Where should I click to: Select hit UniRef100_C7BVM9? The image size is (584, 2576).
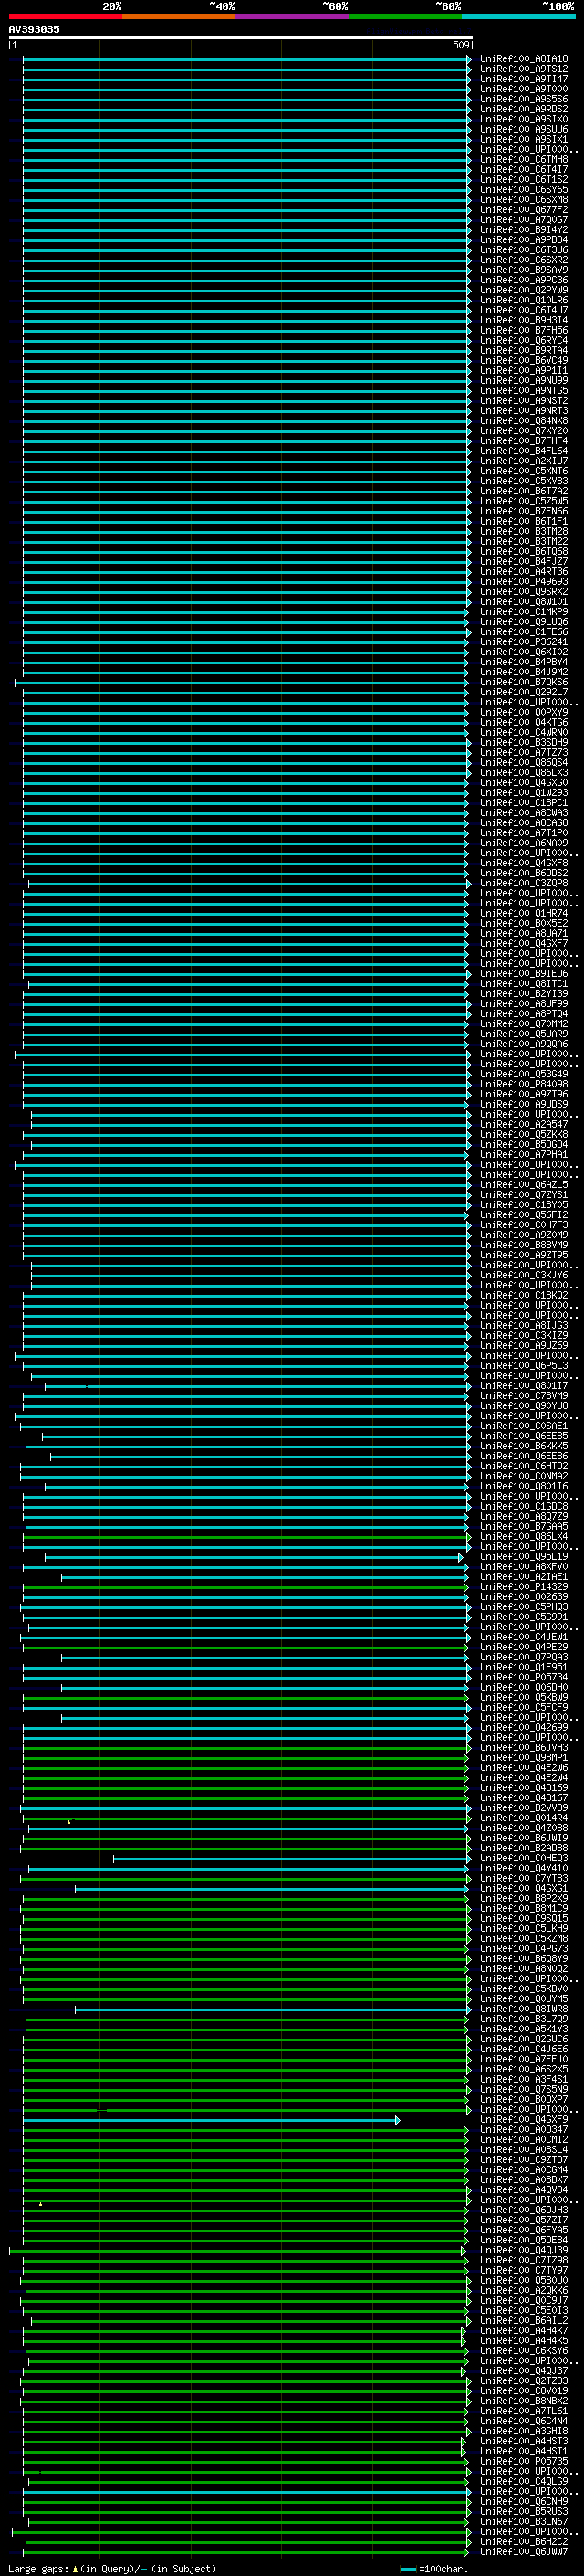(x=523, y=1396)
